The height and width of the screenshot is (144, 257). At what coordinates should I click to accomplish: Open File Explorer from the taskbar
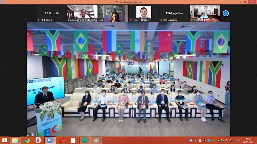[15, 140]
